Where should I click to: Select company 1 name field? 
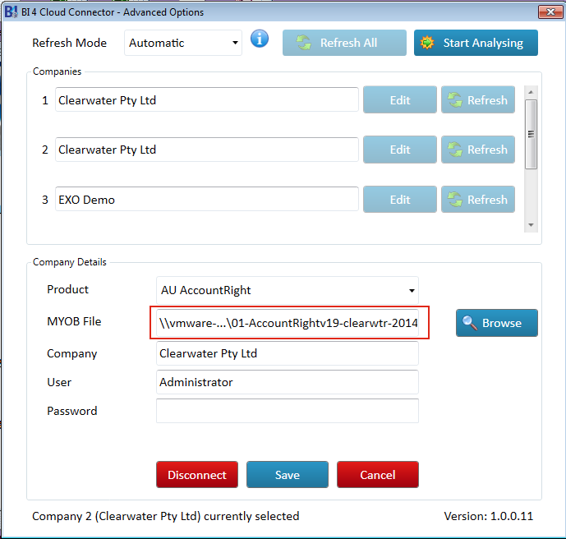[x=207, y=99]
